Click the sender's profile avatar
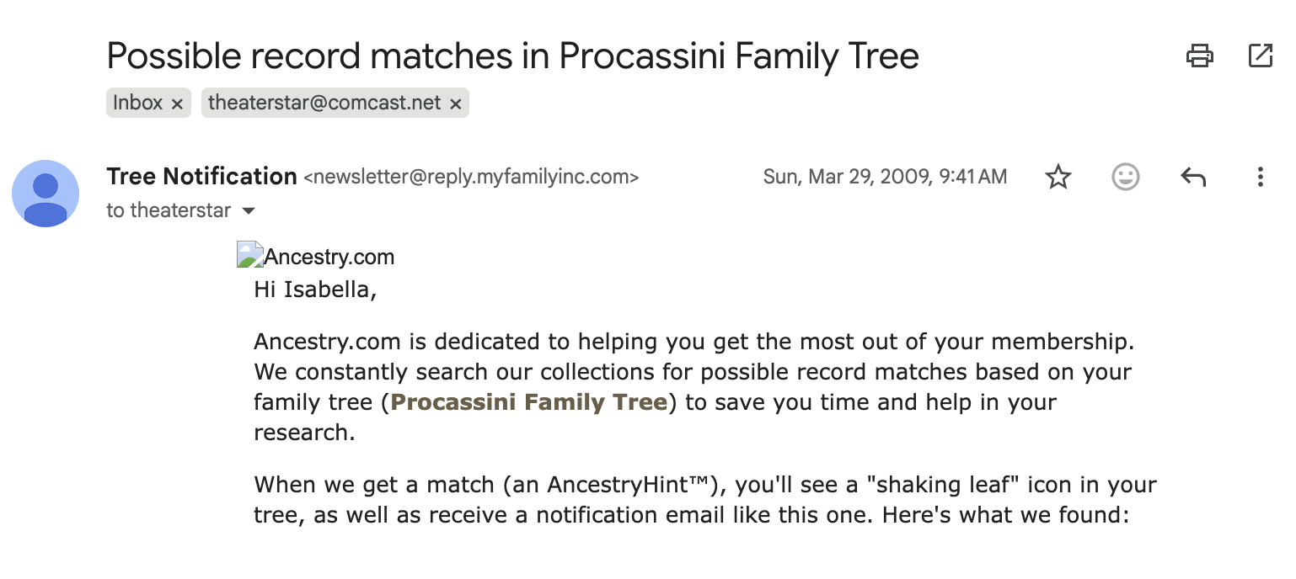1296x579 pixels. (x=46, y=194)
